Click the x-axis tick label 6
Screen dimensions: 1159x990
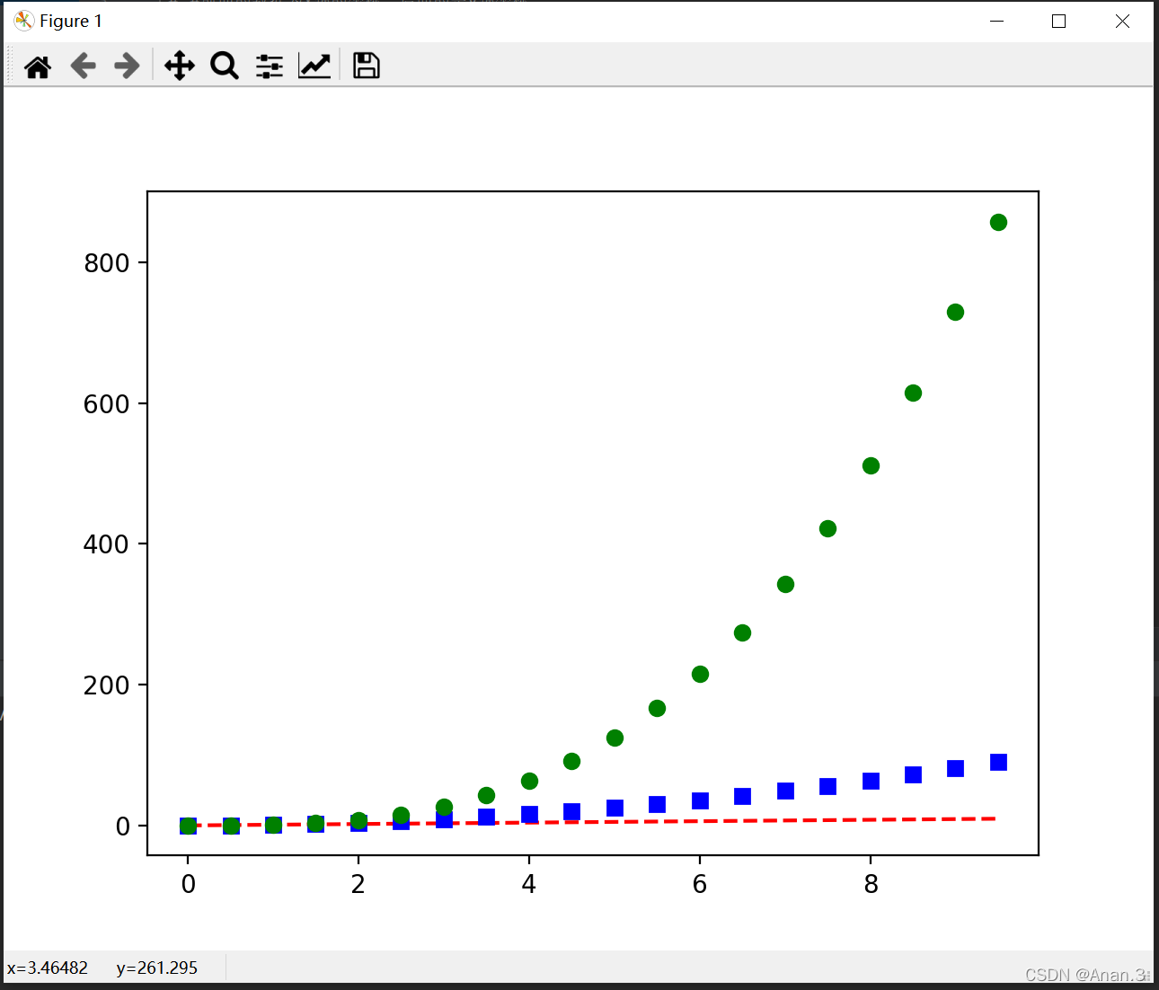pos(700,885)
